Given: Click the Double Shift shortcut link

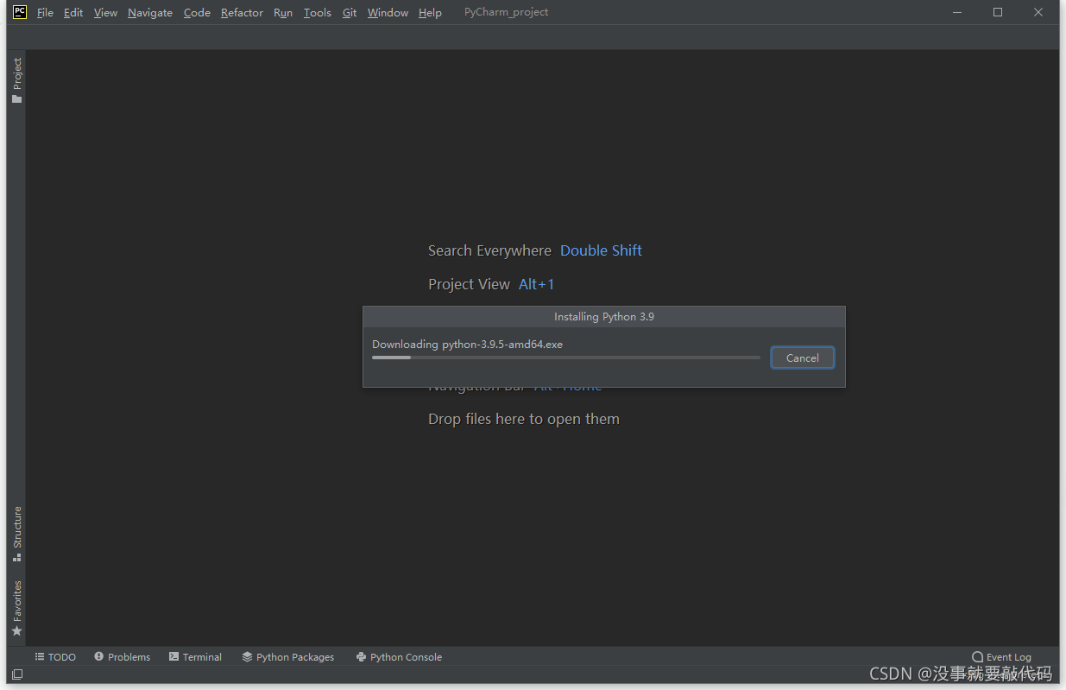Looking at the screenshot, I should pos(601,250).
